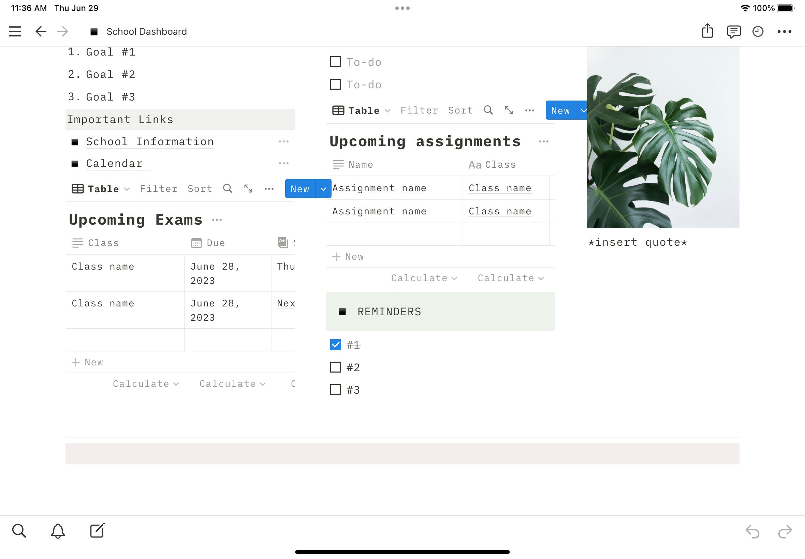805x559 pixels.
Task: Uncheck completed reminder #1
Action: click(335, 344)
